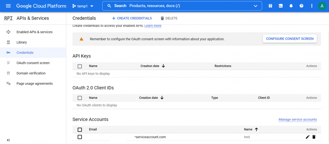Collapse the sidebar with the arrow icon

(8, 140)
